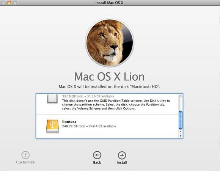The width and height of the screenshot is (220, 171).
Task: Click the yellow minimize window button
Action: point(9,3)
